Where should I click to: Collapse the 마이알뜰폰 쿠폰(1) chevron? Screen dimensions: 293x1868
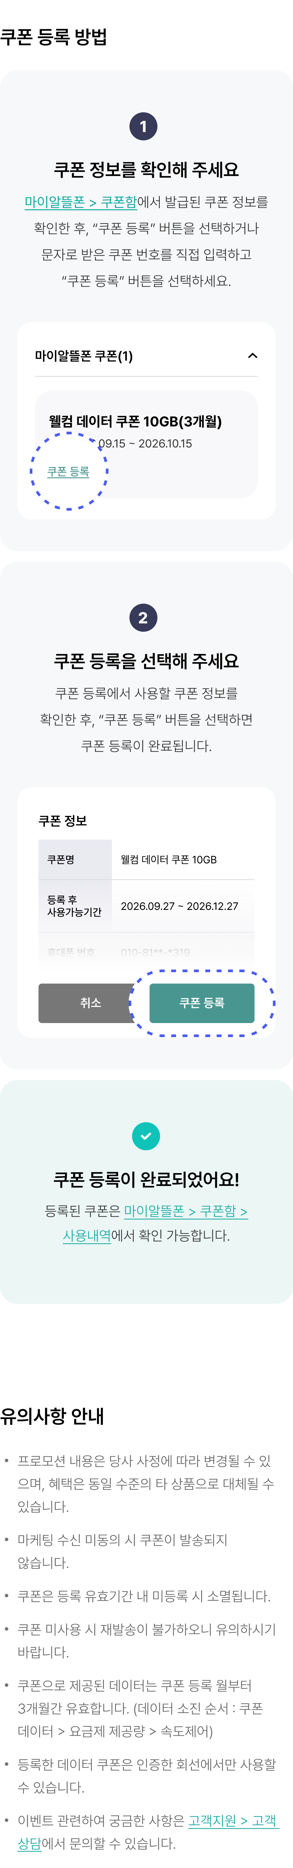click(252, 355)
